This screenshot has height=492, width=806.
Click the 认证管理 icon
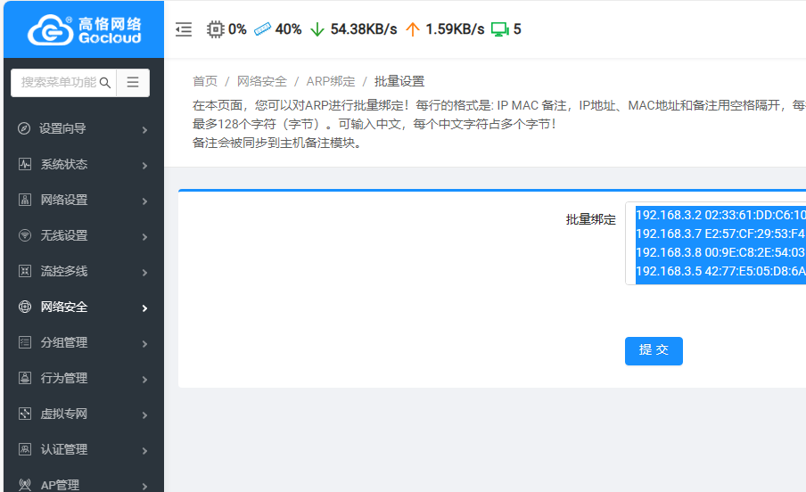(x=25, y=449)
